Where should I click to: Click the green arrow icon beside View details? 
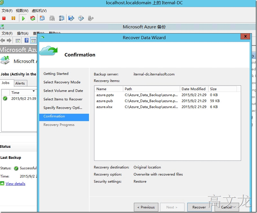click(x=2, y=184)
